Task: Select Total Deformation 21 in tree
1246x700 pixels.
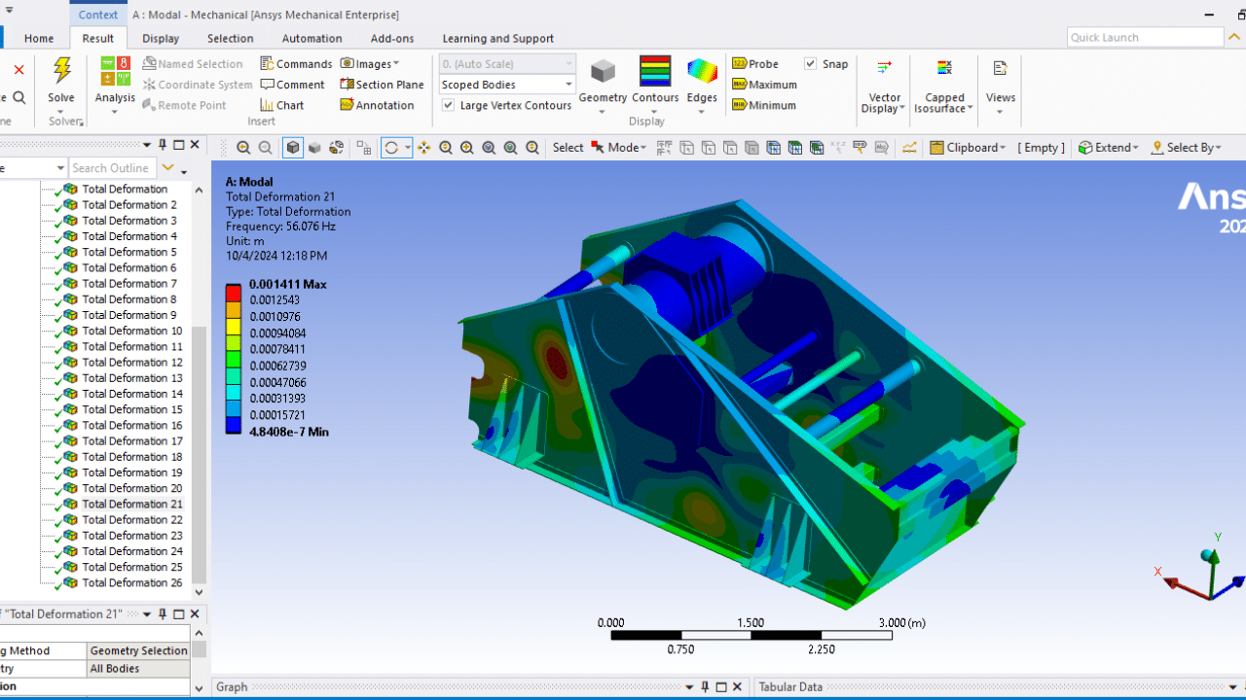Action: [132, 504]
